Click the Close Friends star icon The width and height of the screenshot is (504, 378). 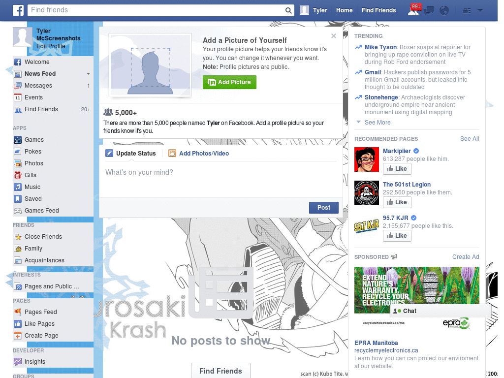coord(18,237)
